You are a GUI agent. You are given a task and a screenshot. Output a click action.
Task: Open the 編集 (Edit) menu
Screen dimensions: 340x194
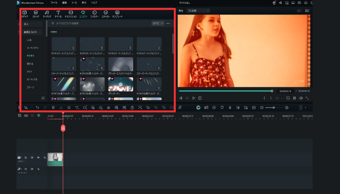(x=65, y=2)
